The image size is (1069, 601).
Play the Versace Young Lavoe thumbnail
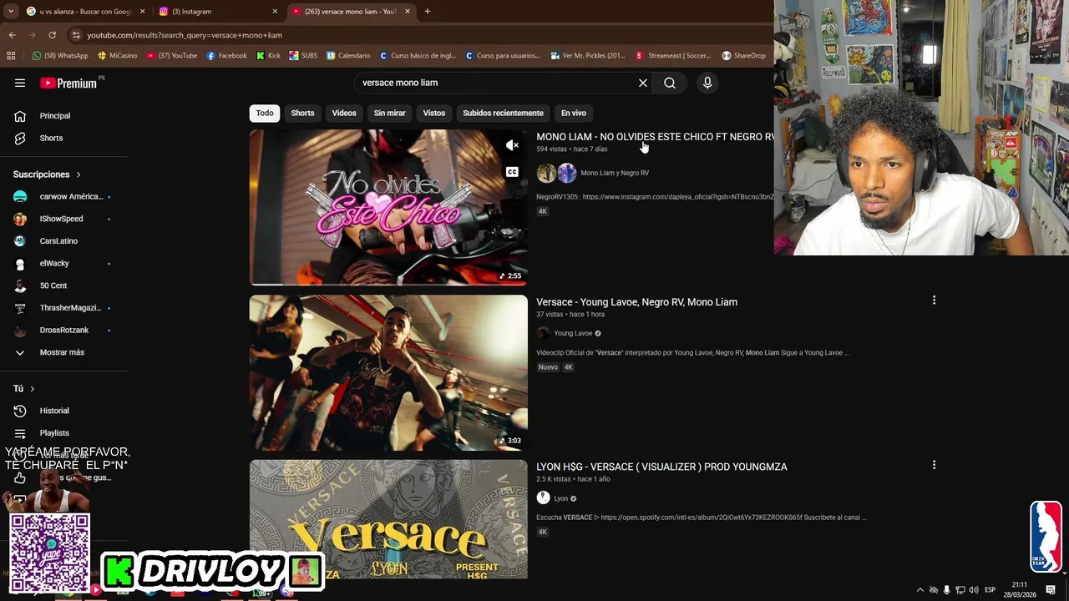tap(388, 372)
